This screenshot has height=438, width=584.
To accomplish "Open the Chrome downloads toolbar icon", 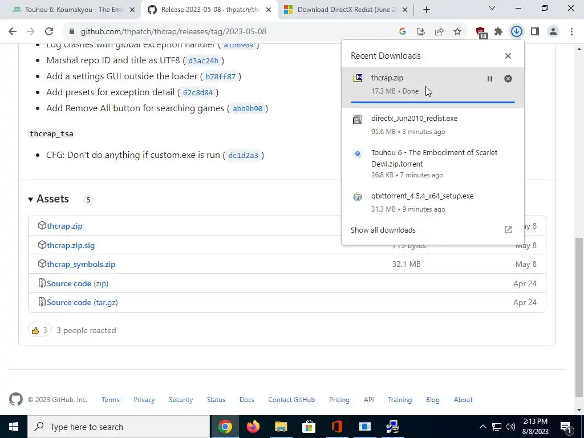I will tap(516, 32).
